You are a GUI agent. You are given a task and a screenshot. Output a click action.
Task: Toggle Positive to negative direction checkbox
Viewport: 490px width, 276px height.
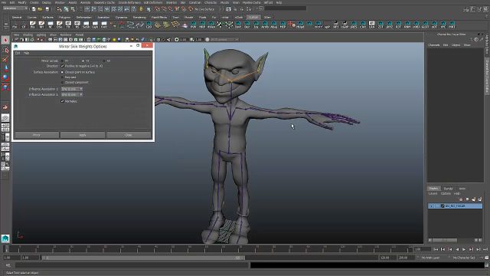(63, 66)
